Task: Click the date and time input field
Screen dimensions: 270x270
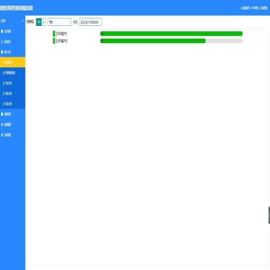Action: pyautogui.click(x=90, y=22)
